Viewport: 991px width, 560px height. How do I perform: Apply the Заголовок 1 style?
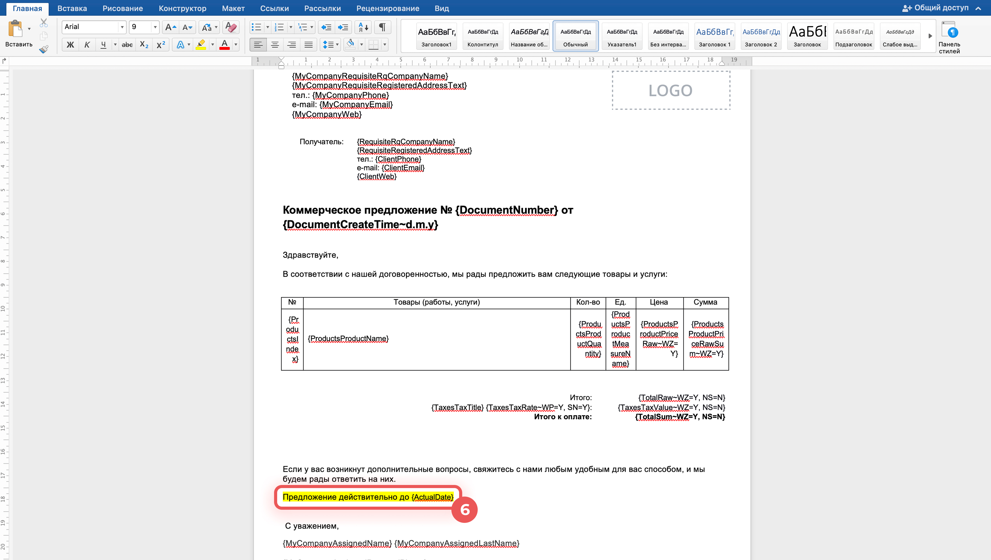point(714,36)
